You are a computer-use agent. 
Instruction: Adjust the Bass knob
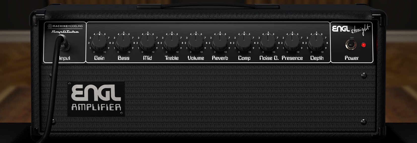pyautogui.click(x=123, y=42)
